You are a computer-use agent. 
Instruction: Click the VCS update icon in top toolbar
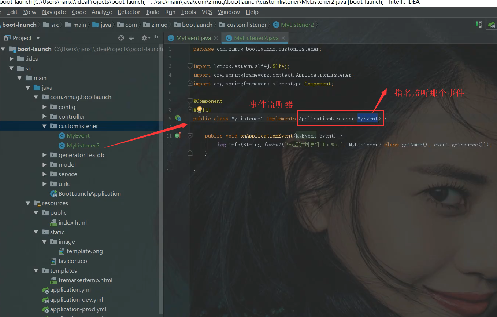pyautogui.click(x=479, y=25)
